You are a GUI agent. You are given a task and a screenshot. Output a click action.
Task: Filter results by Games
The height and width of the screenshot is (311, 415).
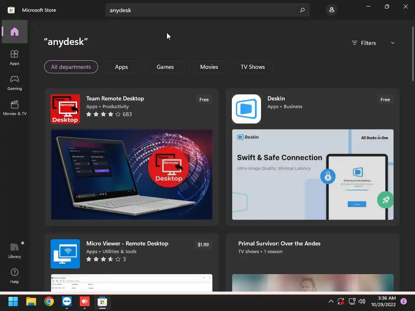[165, 67]
